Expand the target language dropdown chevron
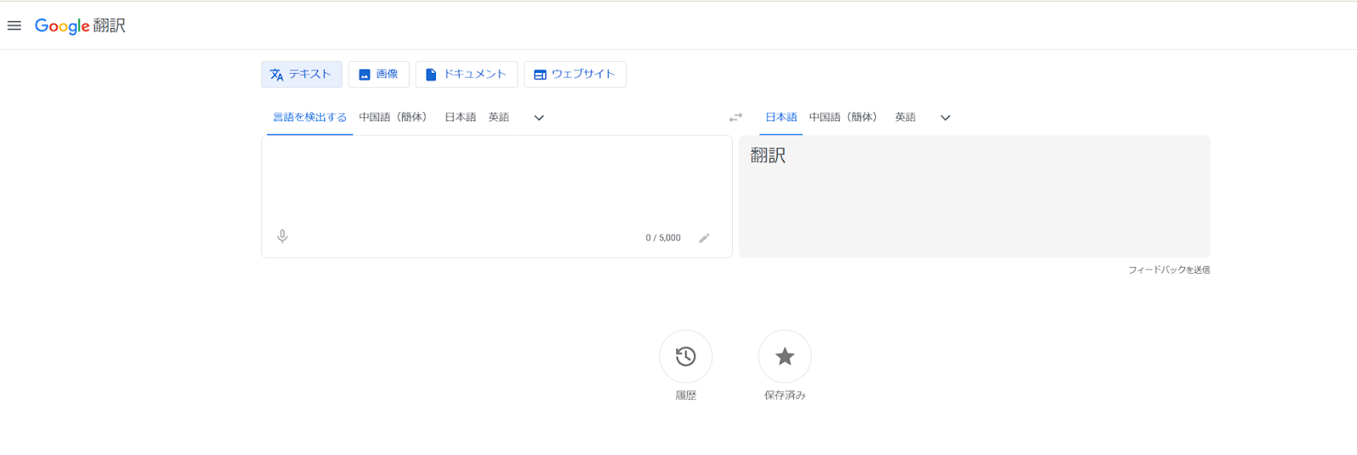The height and width of the screenshot is (455, 1357). tap(945, 118)
